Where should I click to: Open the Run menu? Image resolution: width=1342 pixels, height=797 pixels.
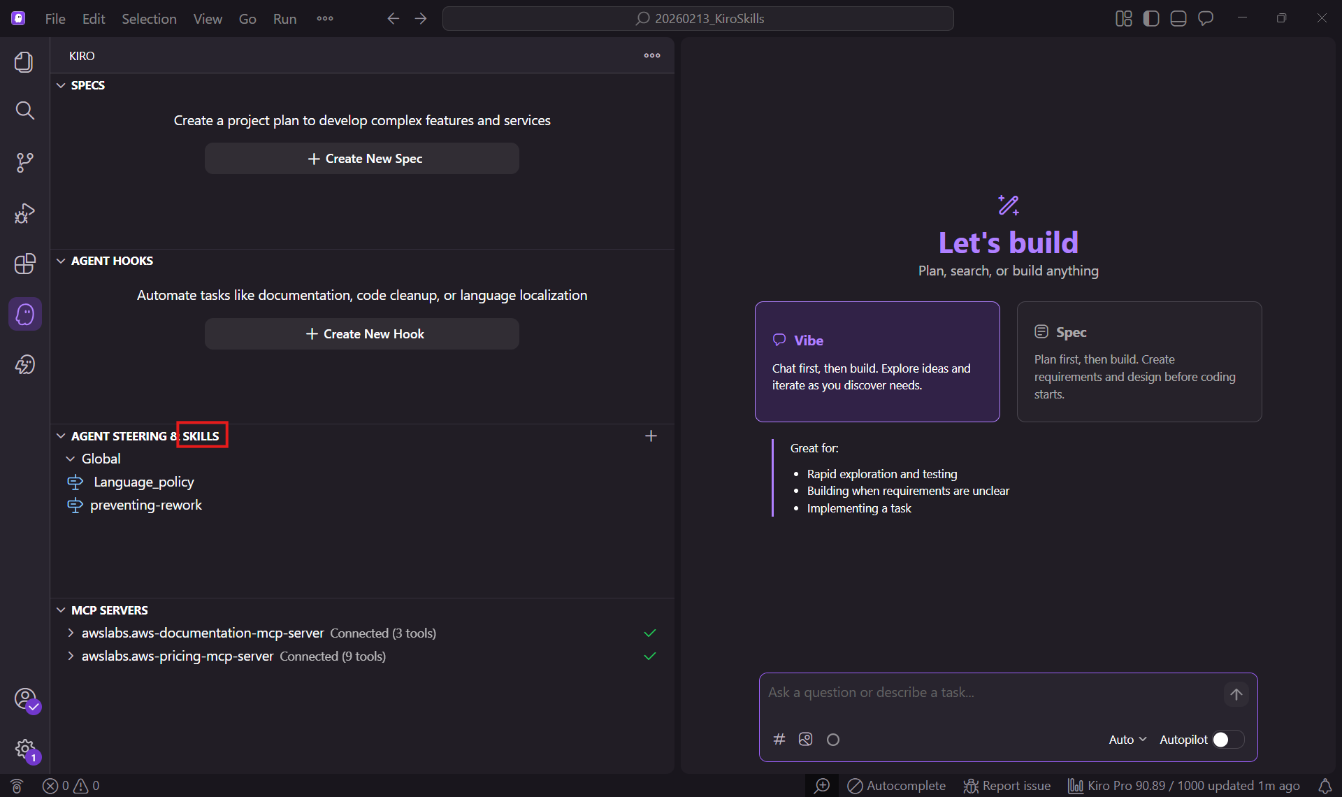point(284,19)
